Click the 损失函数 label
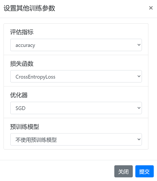The width and height of the screenshot is (157, 181). 22,64
